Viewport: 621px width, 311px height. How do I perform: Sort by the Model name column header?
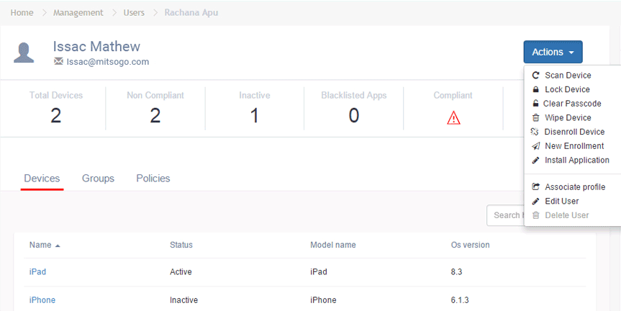coord(333,245)
